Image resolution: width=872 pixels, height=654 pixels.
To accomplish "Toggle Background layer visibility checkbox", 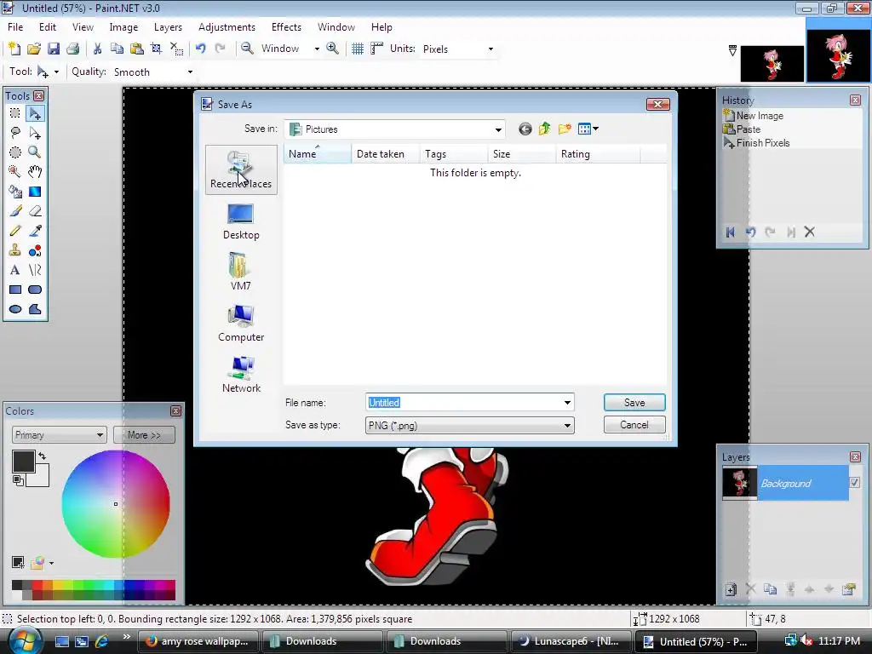I will pyautogui.click(x=855, y=483).
